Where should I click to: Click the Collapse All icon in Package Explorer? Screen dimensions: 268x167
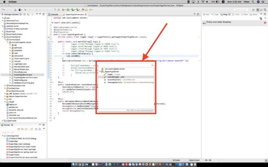pyautogui.click(x=24, y=15)
